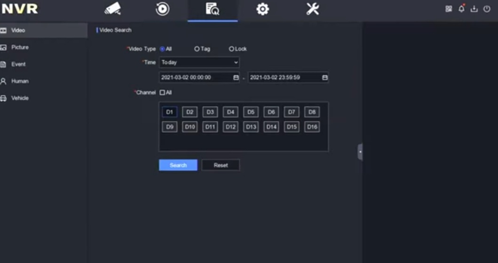This screenshot has height=263, width=498.
Task: Open Vehicle in the sidebar
Action: (x=20, y=98)
